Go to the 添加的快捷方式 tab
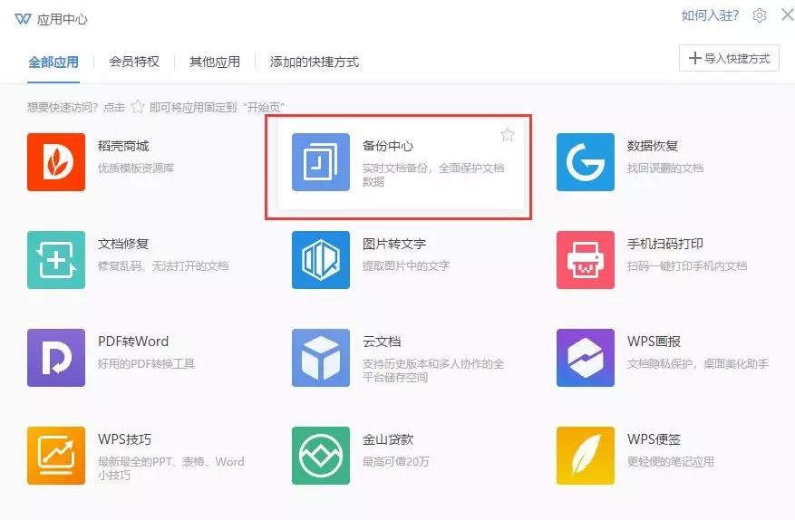The height and width of the screenshot is (520, 795). 315,62
